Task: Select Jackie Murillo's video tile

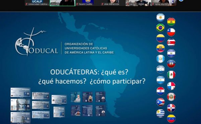Action: pos(163,3)
